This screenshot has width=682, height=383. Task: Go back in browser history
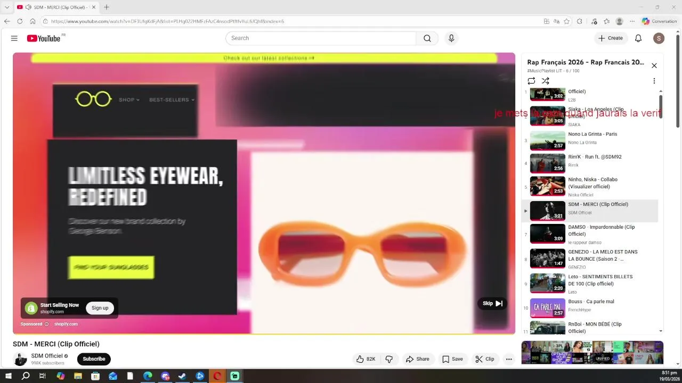[x=7, y=21]
